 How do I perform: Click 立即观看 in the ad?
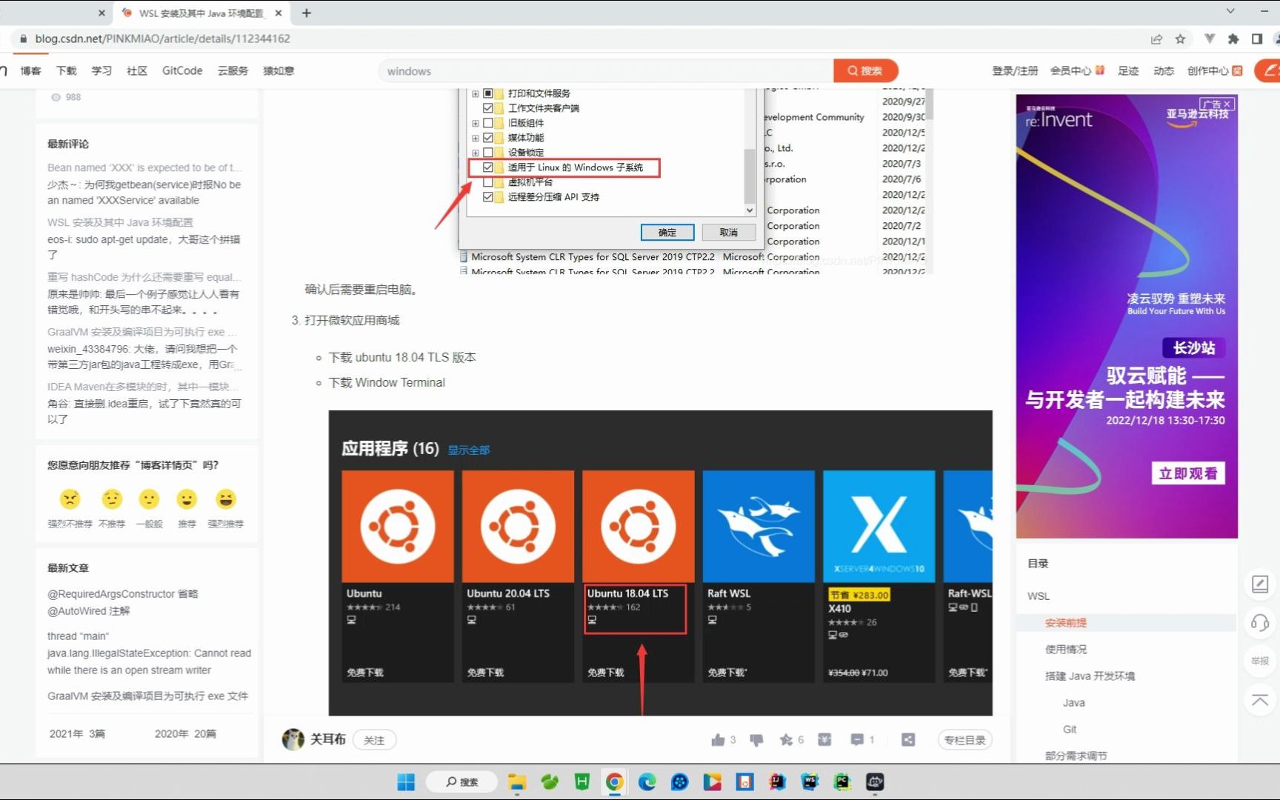pos(1187,473)
